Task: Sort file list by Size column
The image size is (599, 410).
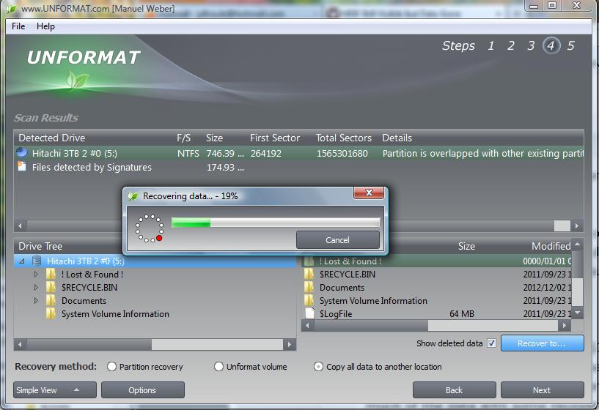Action: point(466,247)
